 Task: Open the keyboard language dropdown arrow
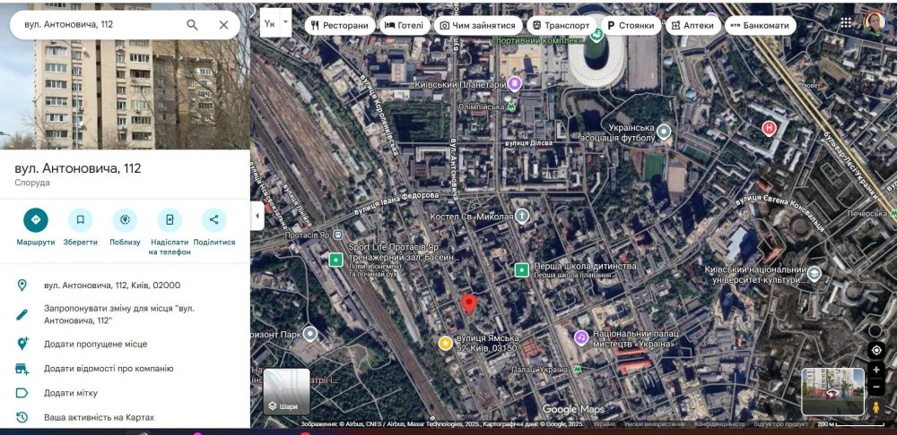286,21
